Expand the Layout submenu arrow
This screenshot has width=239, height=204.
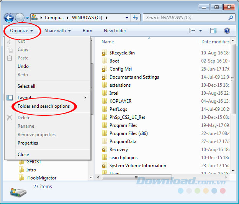click(85, 98)
